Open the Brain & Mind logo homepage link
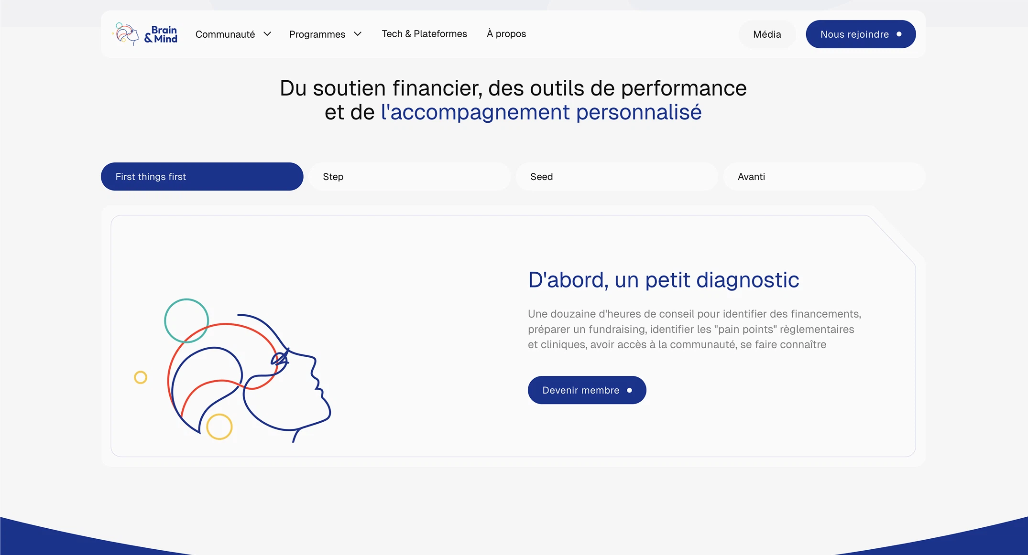The width and height of the screenshot is (1028, 555). (144, 34)
